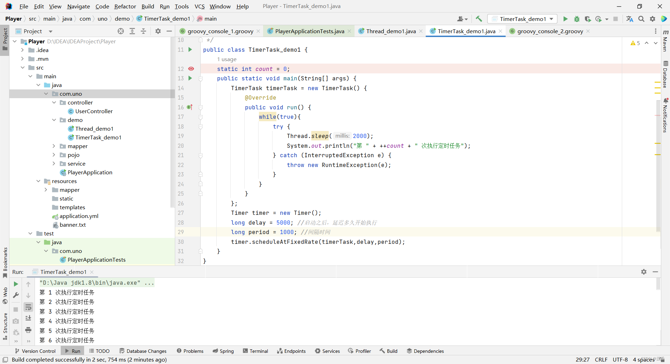This screenshot has height=364, width=670.
Task: Toggle soft-wrap in Run console
Action: 28,307
